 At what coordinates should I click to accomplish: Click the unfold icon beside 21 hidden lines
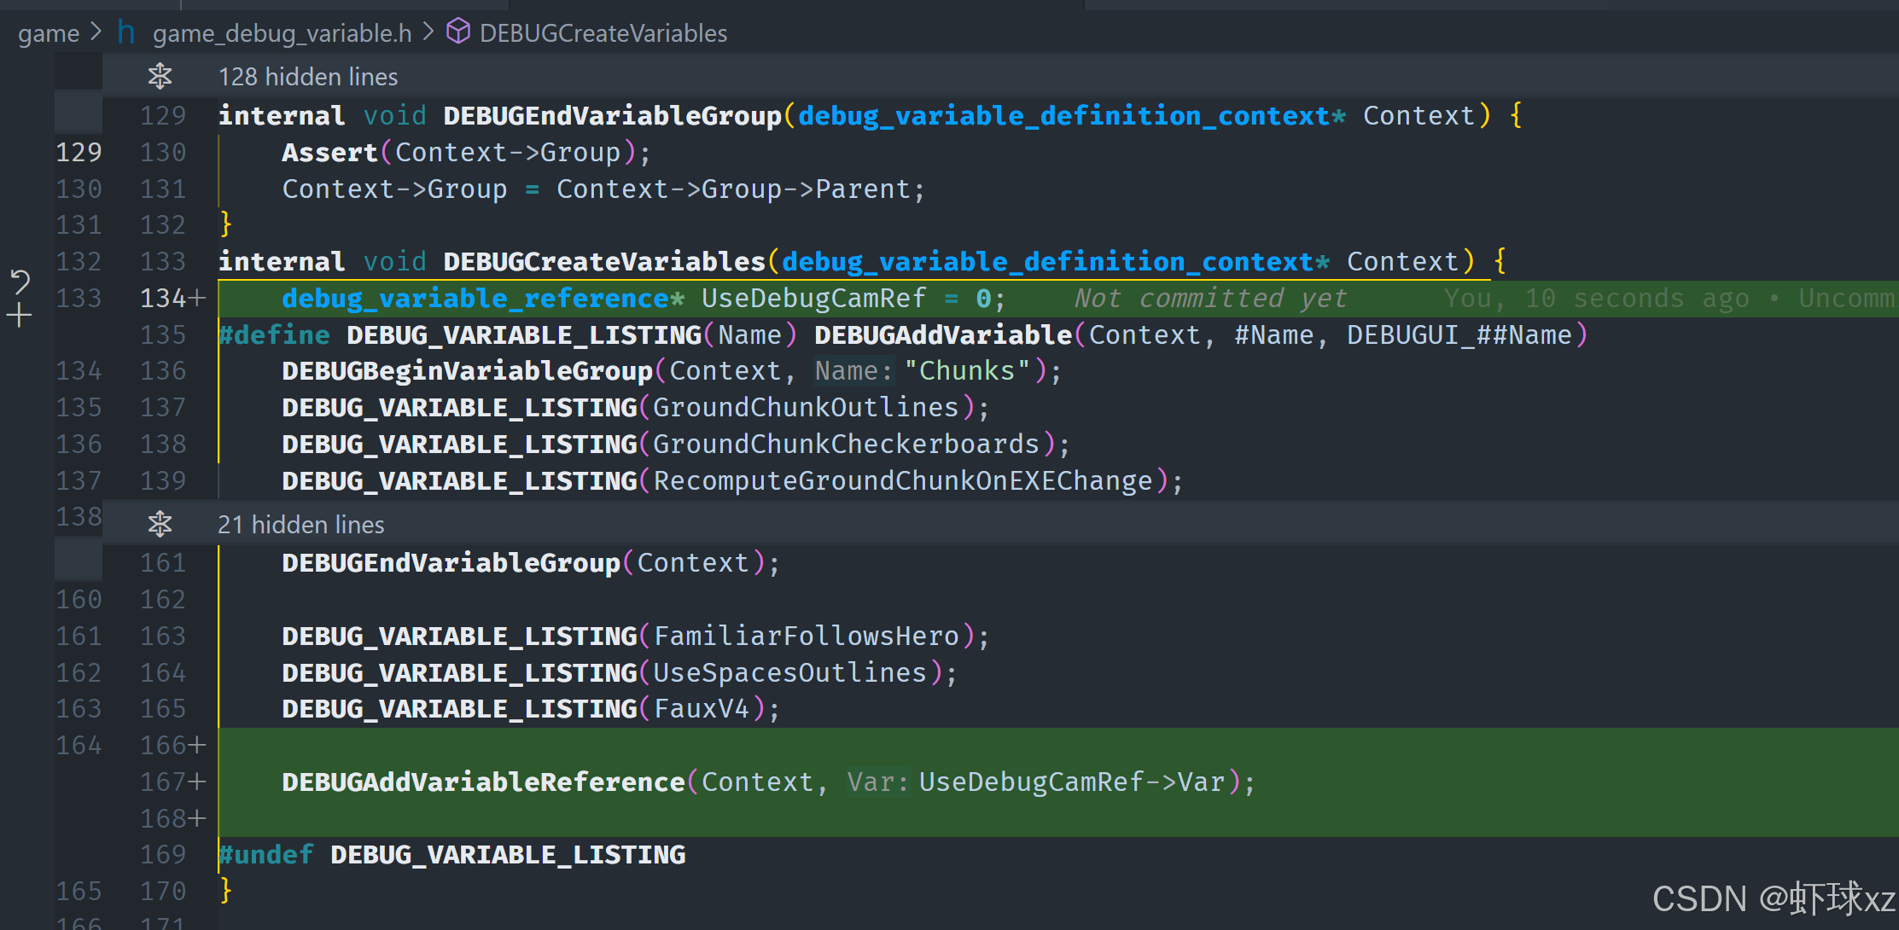pyautogui.click(x=160, y=524)
